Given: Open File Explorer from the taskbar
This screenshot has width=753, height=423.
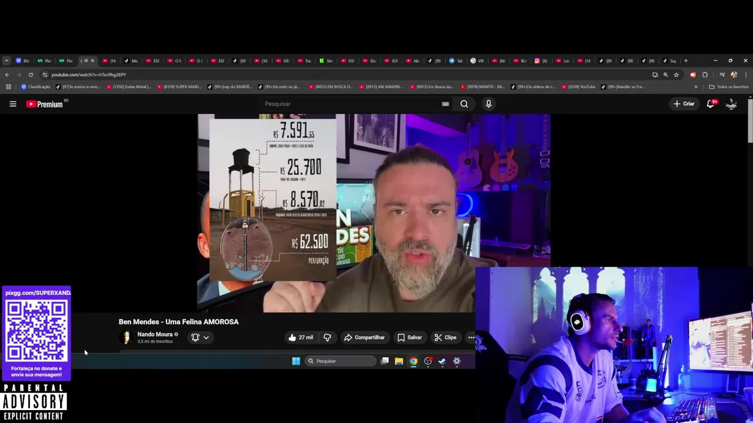Looking at the screenshot, I should pos(399,361).
